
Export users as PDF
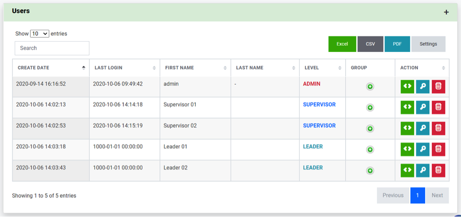tap(397, 44)
